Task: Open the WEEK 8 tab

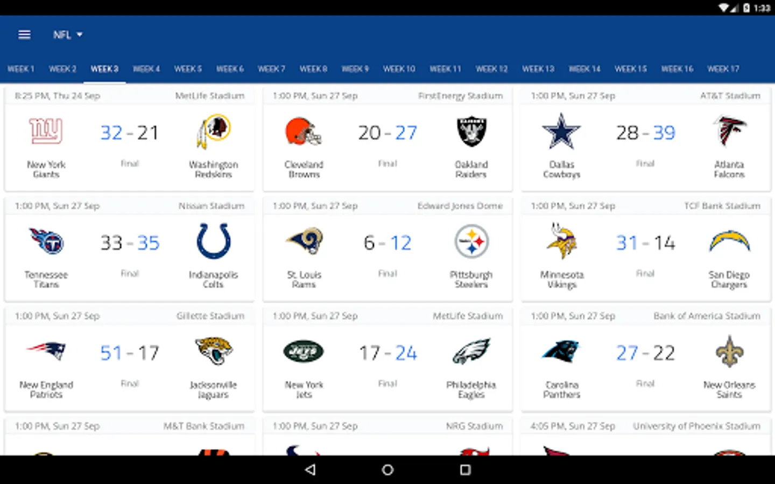Action: pyautogui.click(x=313, y=69)
